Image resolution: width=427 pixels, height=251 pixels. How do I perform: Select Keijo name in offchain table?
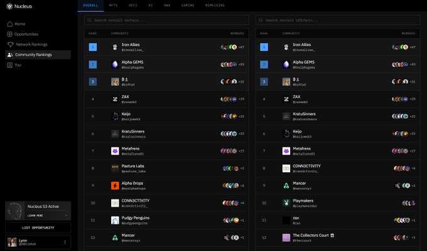pyautogui.click(x=297, y=131)
